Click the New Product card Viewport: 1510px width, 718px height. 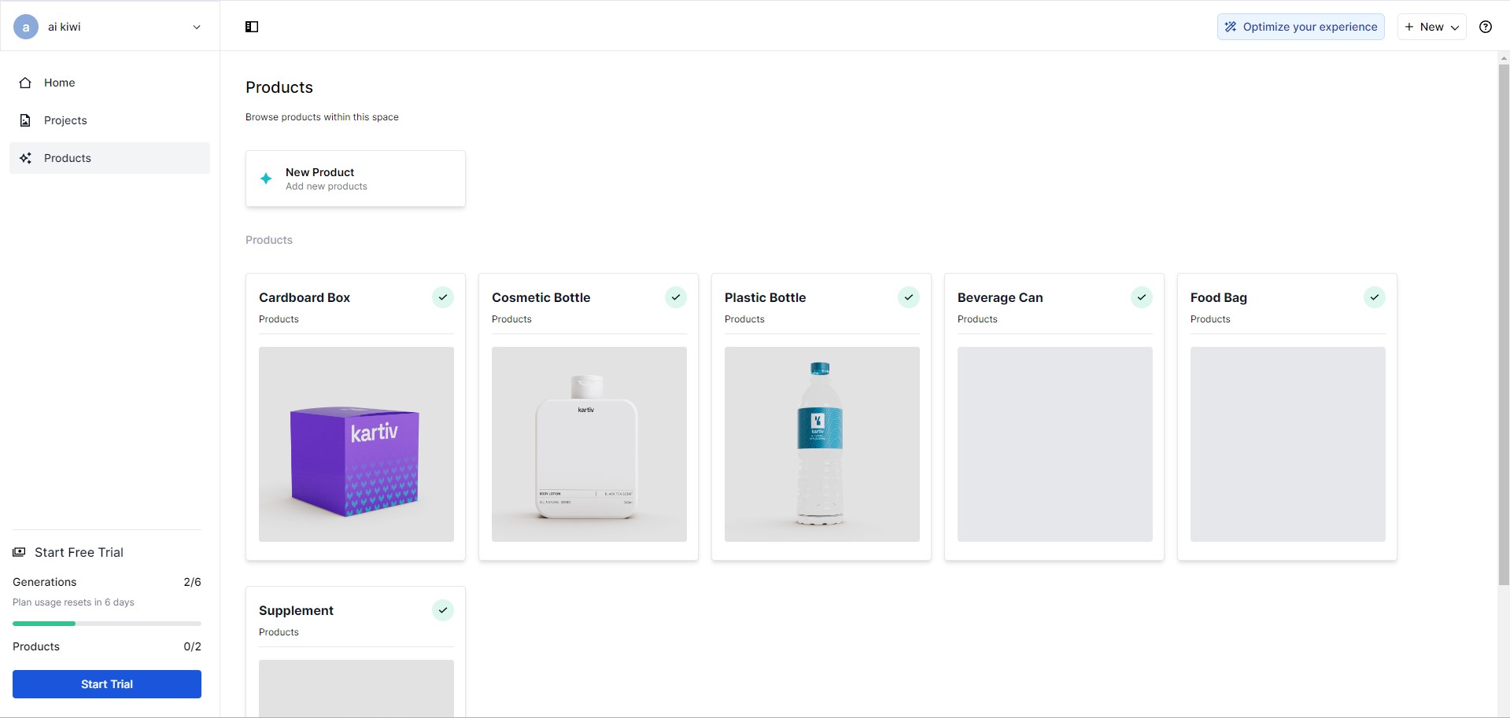tap(356, 179)
